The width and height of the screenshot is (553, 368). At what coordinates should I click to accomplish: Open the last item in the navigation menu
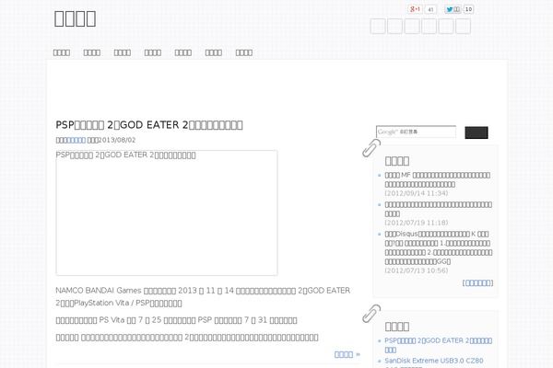point(244,52)
